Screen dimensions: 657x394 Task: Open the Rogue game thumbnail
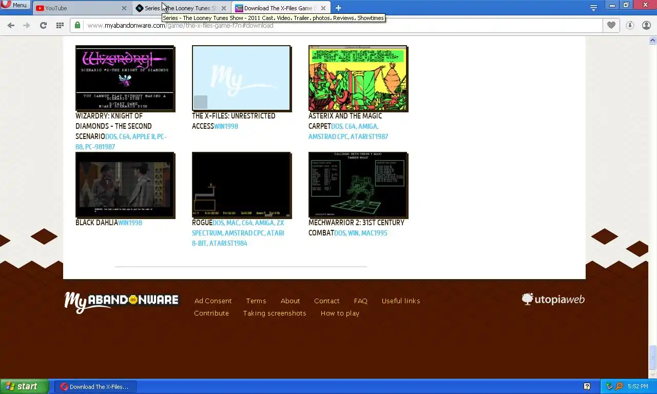click(x=241, y=185)
